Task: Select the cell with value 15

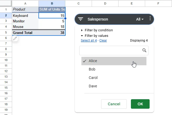Action: coord(52,16)
